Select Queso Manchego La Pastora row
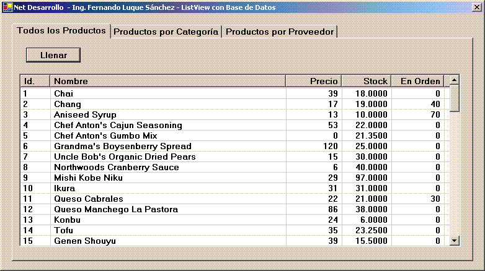The width and height of the screenshot is (485, 271). click(x=234, y=209)
